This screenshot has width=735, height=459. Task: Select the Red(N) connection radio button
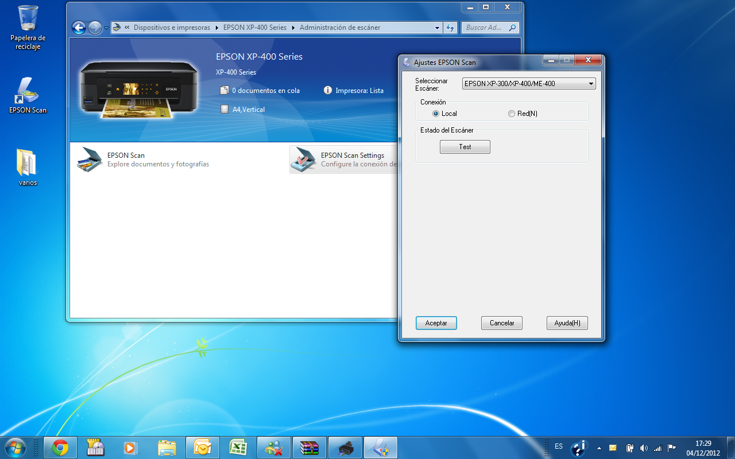(x=512, y=114)
